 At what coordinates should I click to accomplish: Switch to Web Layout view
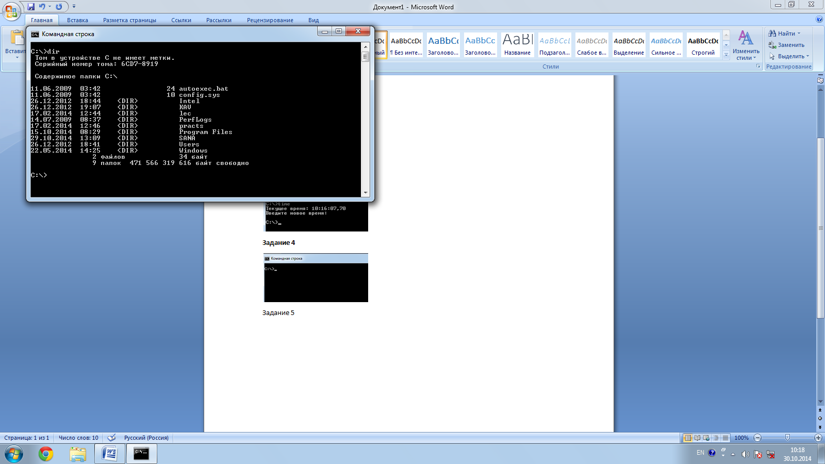point(706,438)
